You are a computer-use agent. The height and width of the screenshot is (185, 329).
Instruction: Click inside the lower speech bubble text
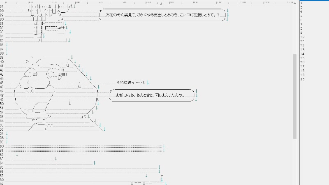[151, 95]
